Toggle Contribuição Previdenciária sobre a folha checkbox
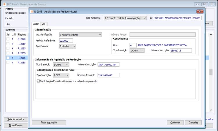 [x=38, y=81]
